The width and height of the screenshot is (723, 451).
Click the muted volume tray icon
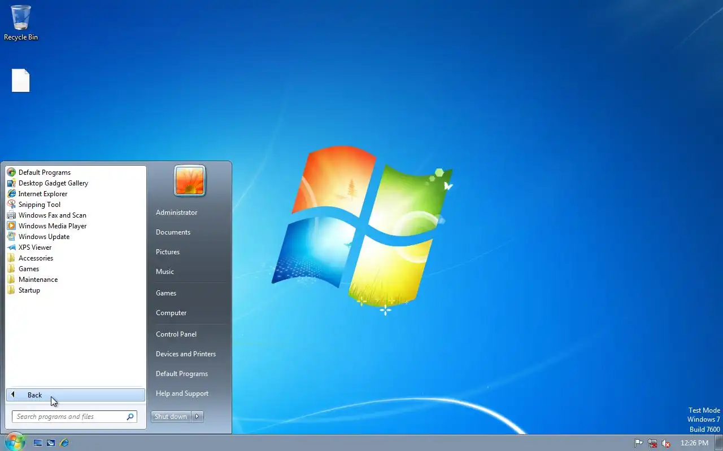pyautogui.click(x=666, y=443)
